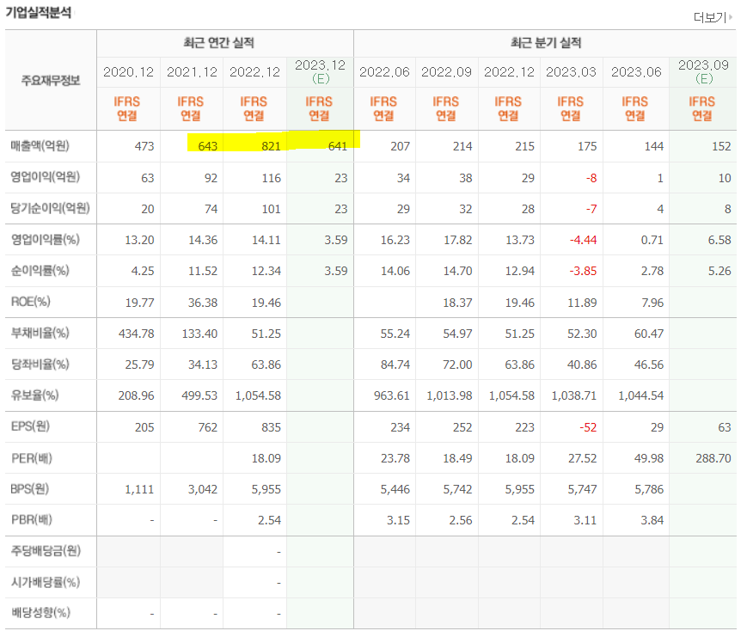Click the reserve ratio value 1,013.98
747x631 pixels.
[x=450, y=395]
